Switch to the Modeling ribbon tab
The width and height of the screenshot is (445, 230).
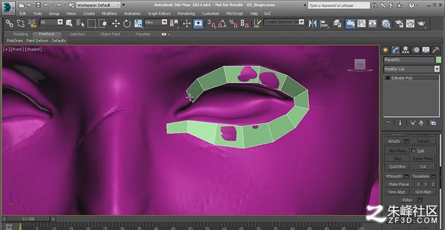21,34
